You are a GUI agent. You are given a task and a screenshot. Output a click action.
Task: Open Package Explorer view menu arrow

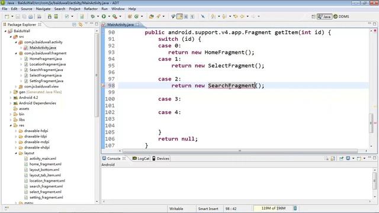86,24
